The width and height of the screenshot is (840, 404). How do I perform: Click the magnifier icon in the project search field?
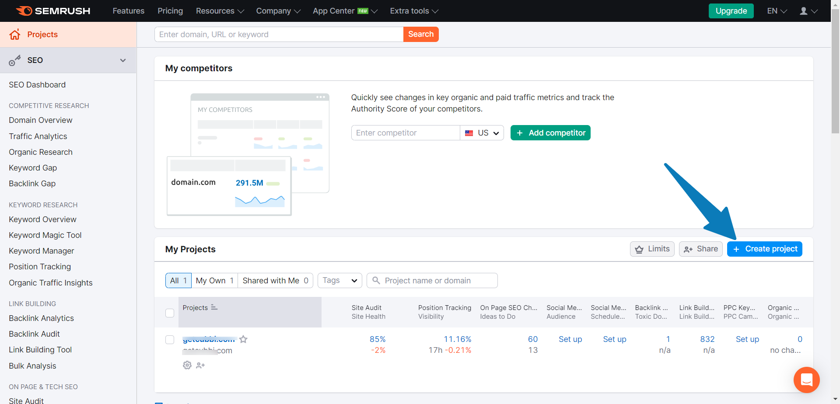point(376,280)
